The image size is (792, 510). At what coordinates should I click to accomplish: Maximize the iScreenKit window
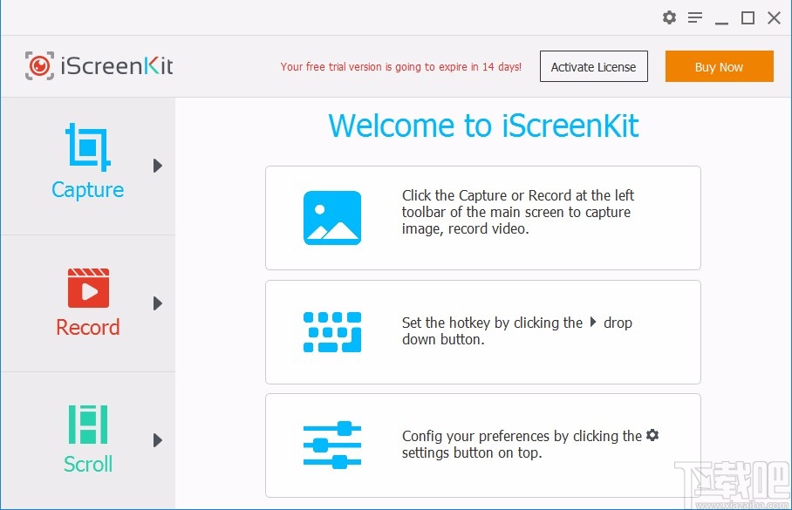tap(748, 18)
